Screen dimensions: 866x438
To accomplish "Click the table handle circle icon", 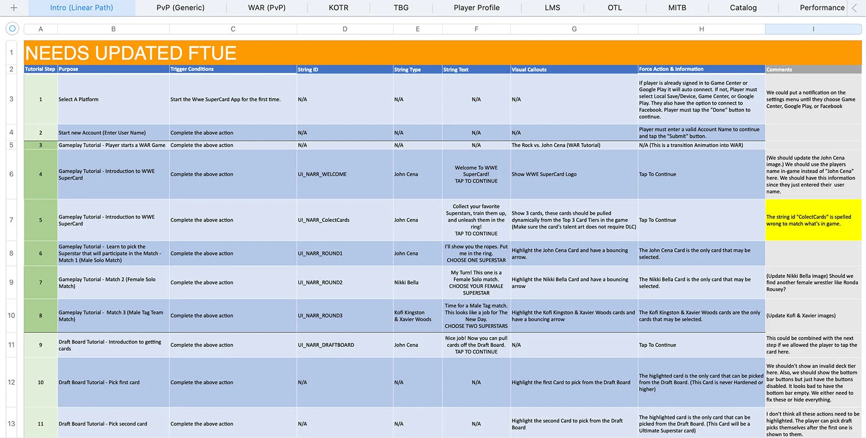I will click(12, 29).
